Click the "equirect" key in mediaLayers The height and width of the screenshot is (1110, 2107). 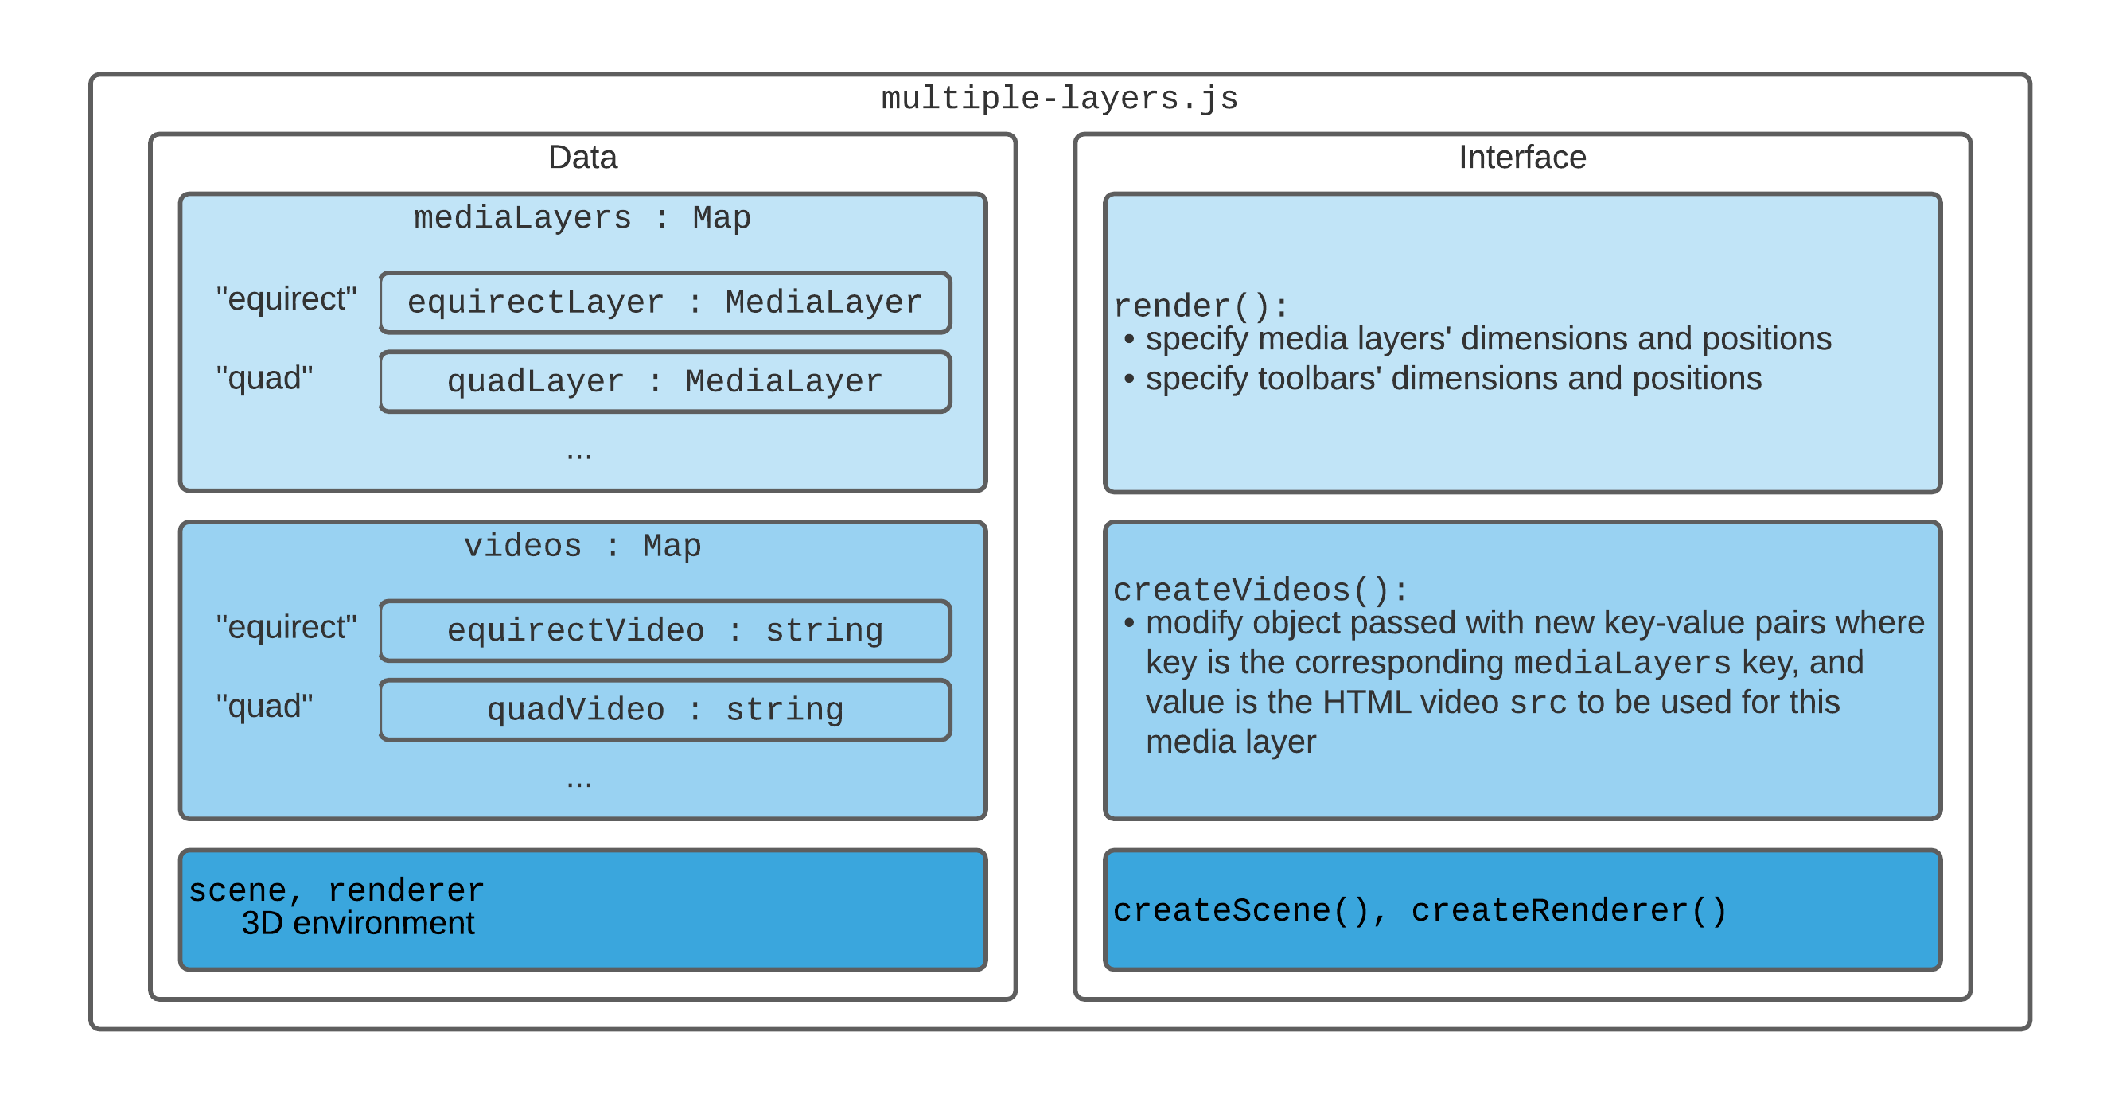pyautogui.click(x=286, y=299)
